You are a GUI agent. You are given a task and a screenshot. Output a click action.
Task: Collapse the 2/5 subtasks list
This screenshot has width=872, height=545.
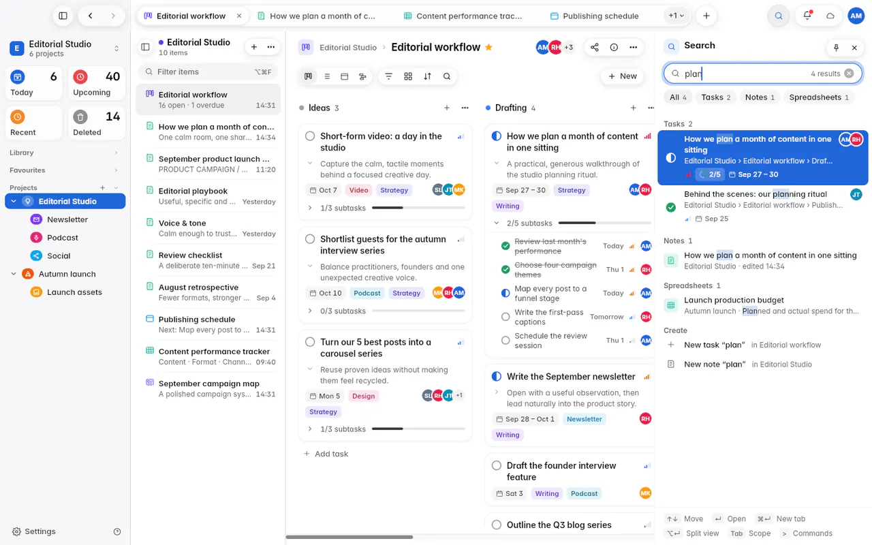click(x=497, y=223)
